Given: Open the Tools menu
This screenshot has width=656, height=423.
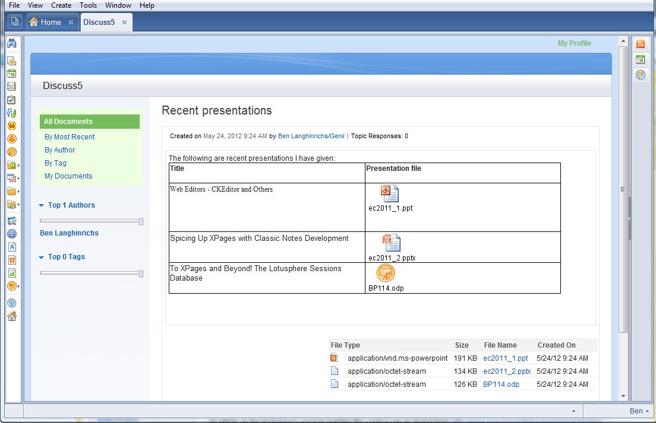Looking at the screenshot, I should point(88,5).
